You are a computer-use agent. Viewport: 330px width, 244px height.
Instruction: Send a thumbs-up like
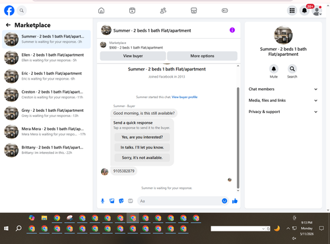pos(235,201)
